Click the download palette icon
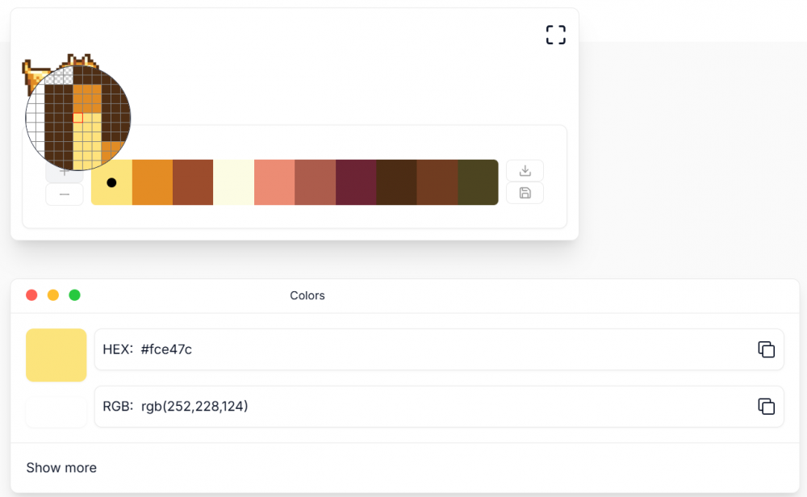Screen dimensions: 807x497 pos(525,170)
